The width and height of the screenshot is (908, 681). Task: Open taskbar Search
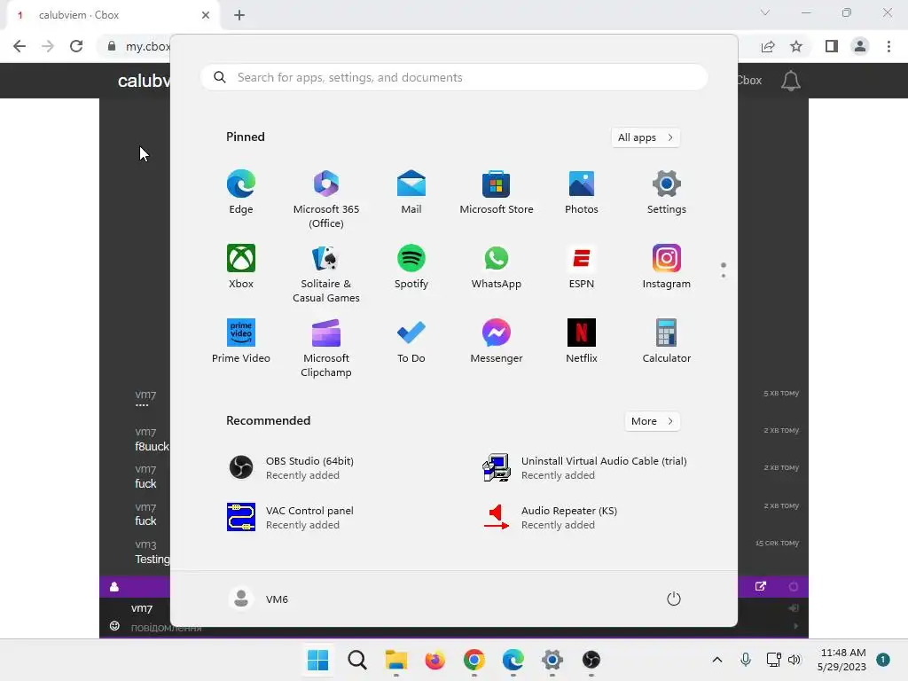(x=357, y=660)
